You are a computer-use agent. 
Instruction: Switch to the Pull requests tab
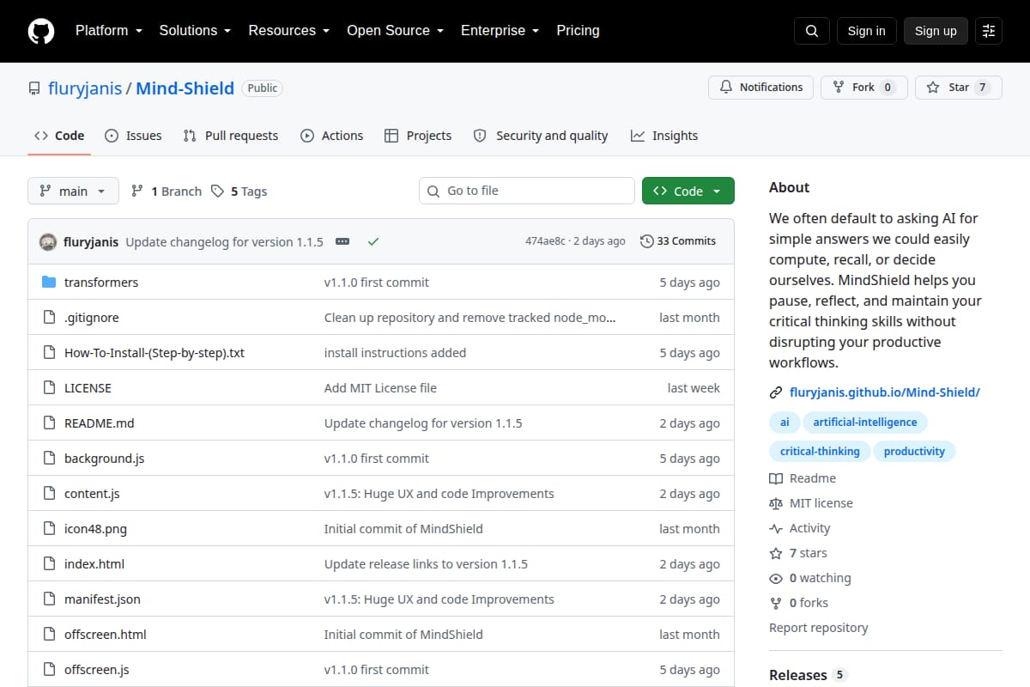tap(231, 136)
